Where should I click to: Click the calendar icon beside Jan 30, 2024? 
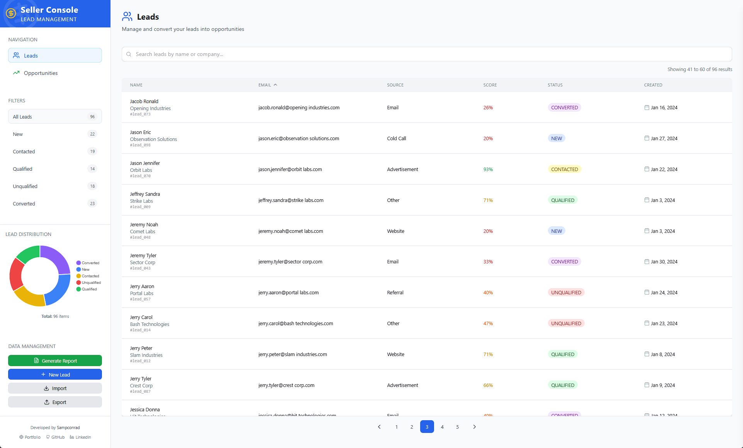pos(647,261)
